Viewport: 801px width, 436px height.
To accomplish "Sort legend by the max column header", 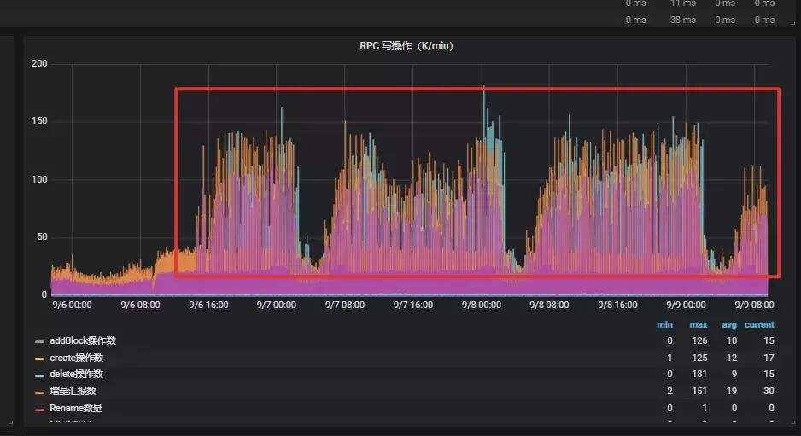I will [x=699, y=325].
